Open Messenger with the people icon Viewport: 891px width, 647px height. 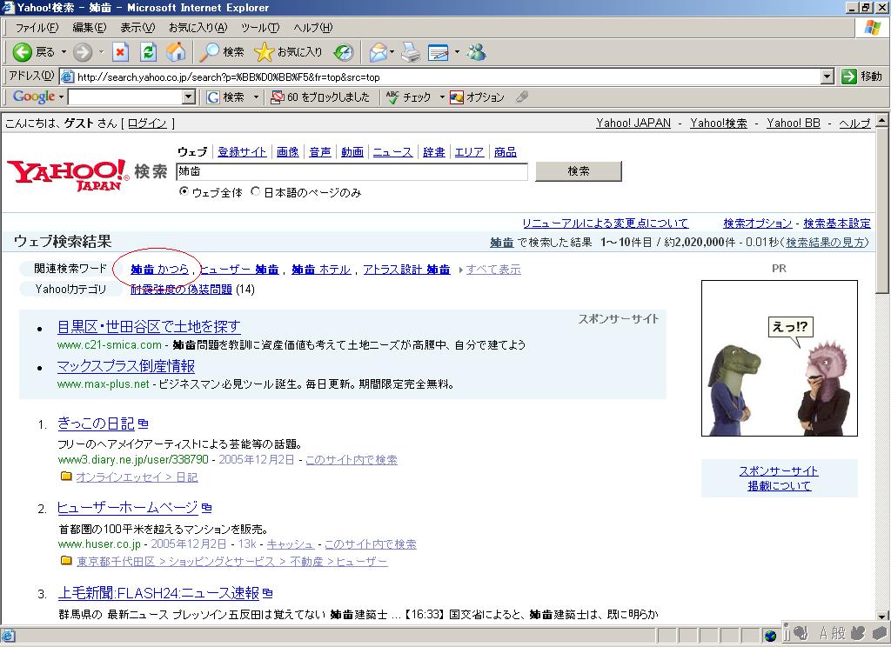[476, 52]
